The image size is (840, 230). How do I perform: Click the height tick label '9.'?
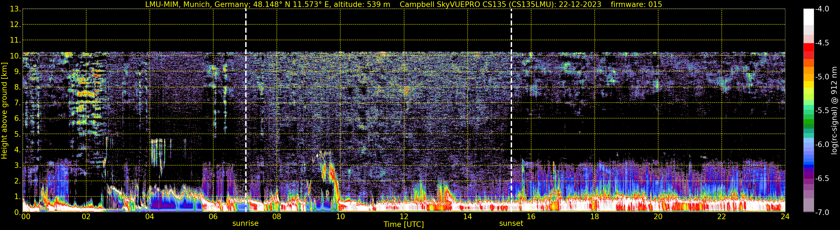tap(18, 72)
